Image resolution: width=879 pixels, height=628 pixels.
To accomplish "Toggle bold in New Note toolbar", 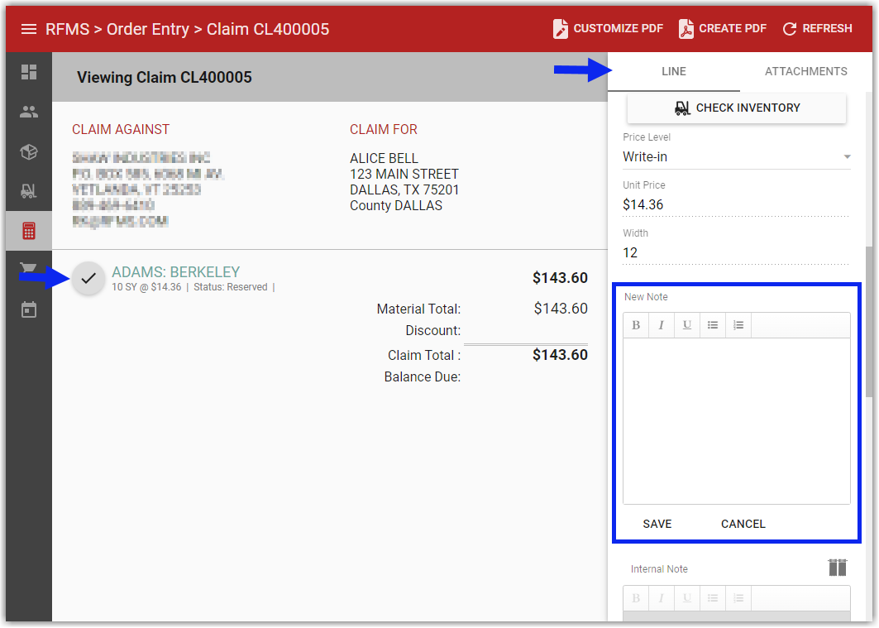I will click(x=636, y=325).
